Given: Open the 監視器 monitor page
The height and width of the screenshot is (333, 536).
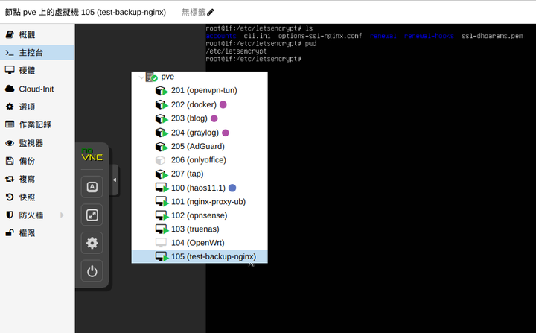Looking at the screenshot, I should (x=37, y=143).
